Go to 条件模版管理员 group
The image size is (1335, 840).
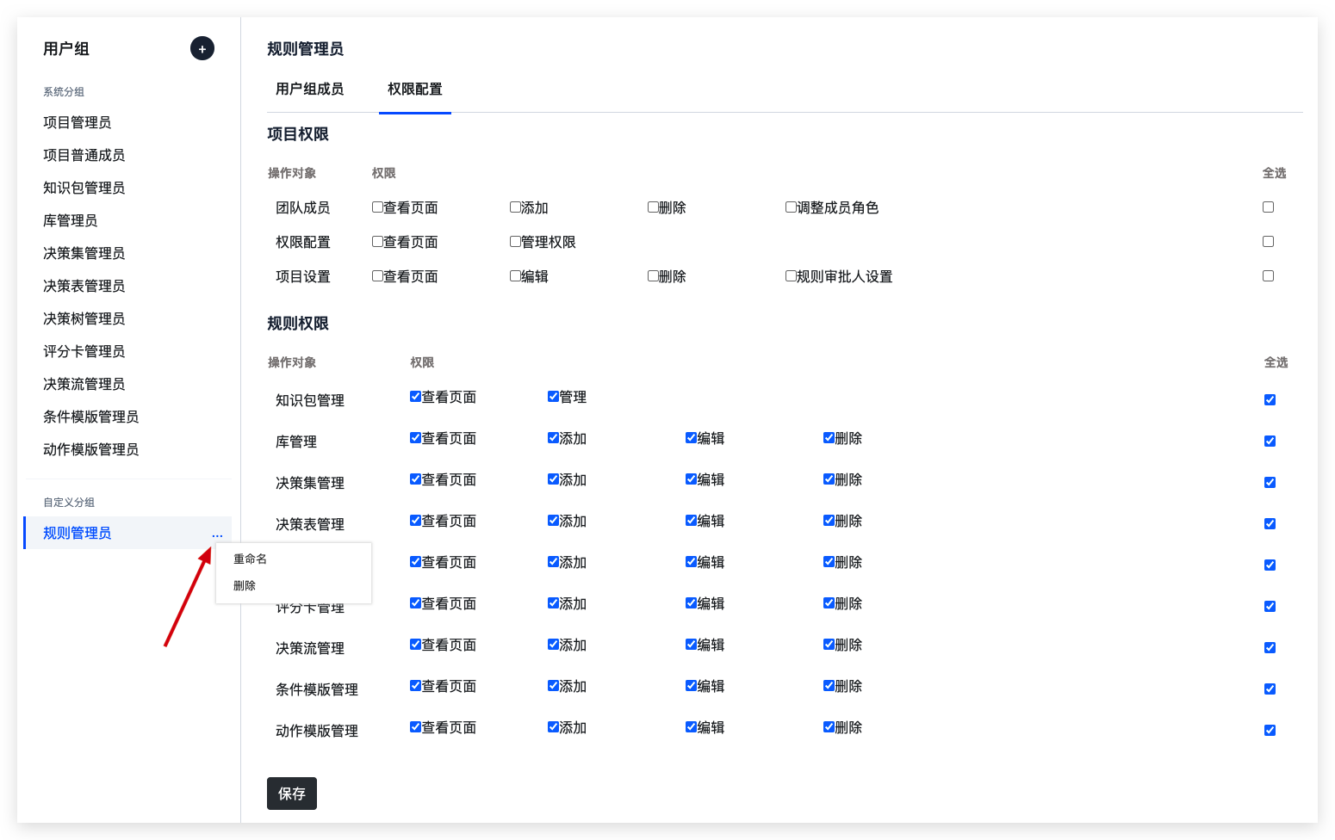point(91,417)
